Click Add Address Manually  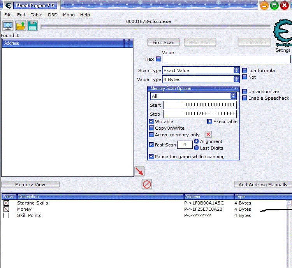point(263,185)
